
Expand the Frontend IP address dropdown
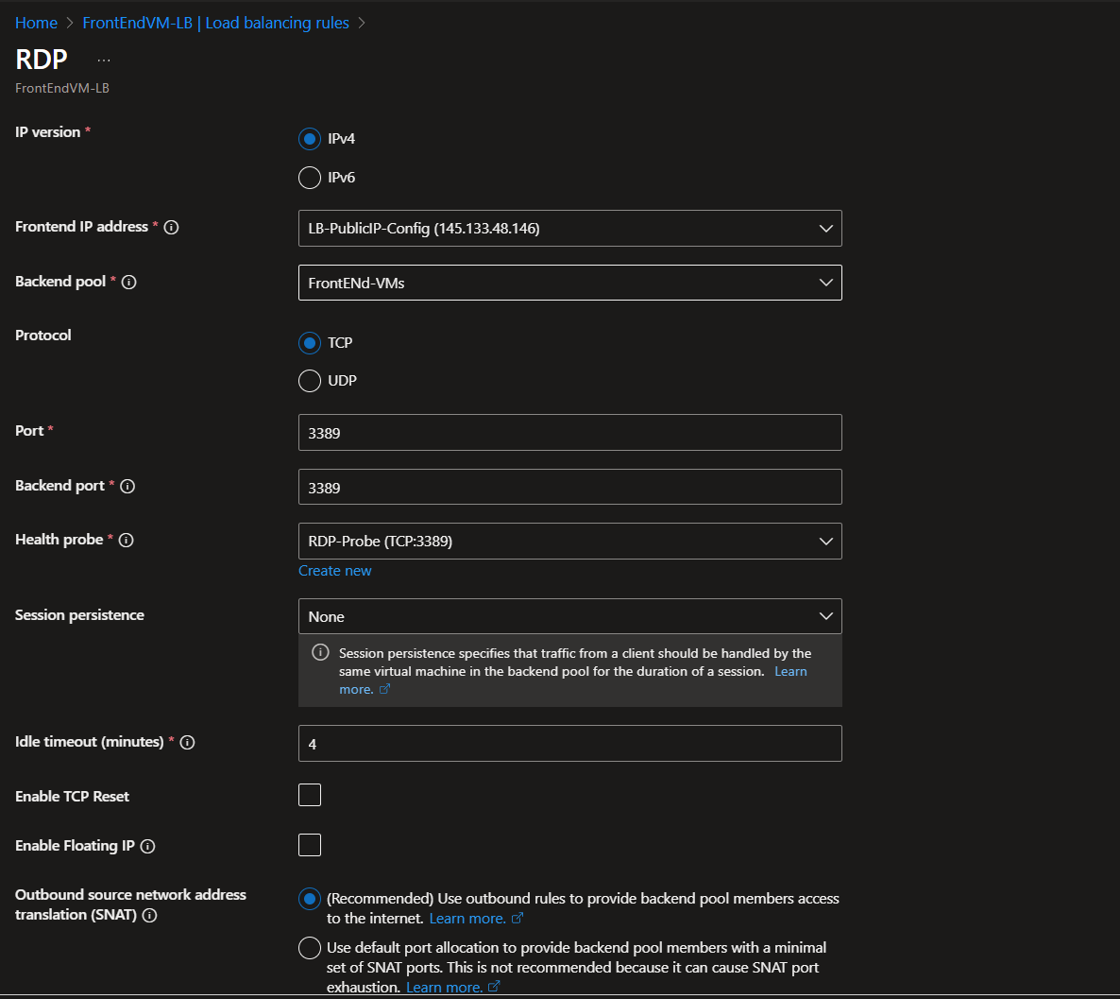569,229
